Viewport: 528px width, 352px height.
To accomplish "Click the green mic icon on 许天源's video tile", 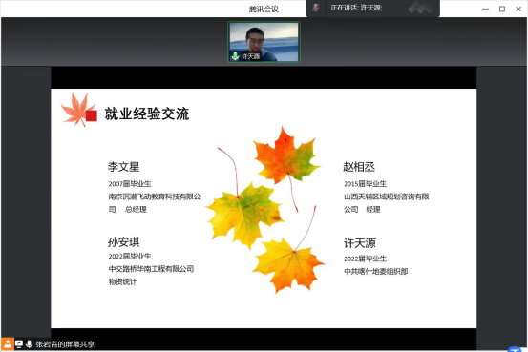I will click(x=235, y=56).
